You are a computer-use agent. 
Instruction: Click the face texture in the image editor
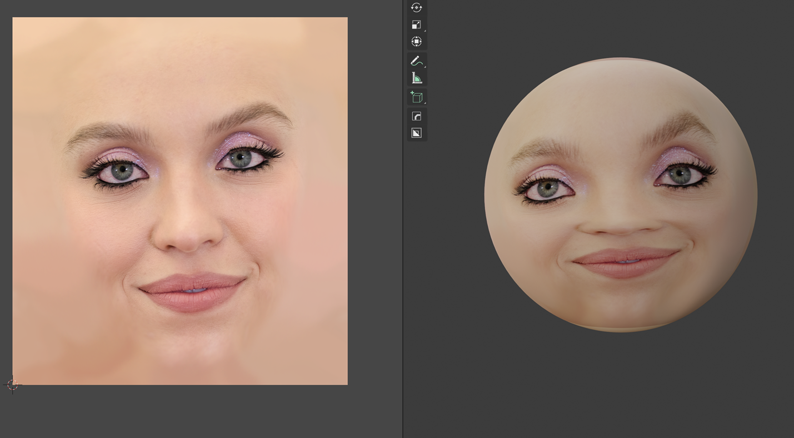(x=180, y=201)
